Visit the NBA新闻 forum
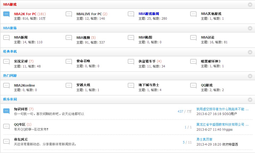 [21, 37]
